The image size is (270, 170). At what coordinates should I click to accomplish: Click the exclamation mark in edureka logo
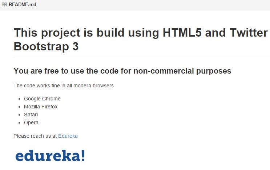pyautogui.click(x=83, y=155)
